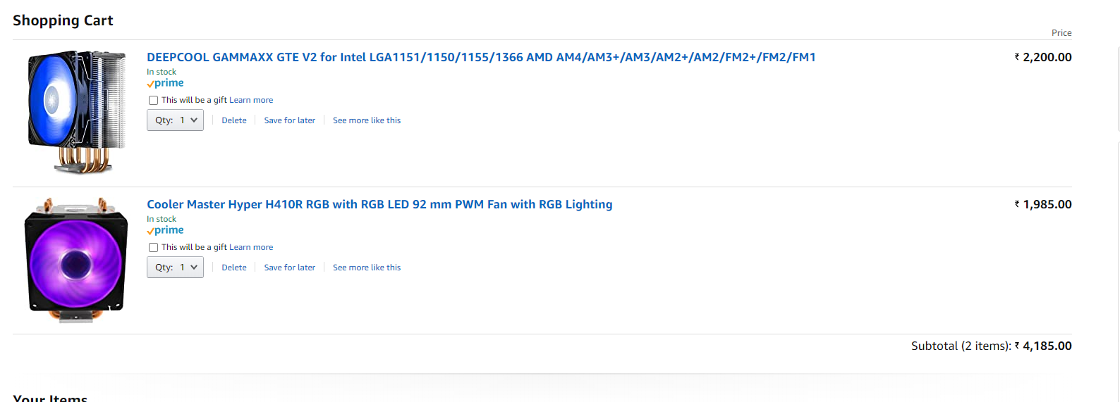Click the DEEPCOOL GAMMAXX cooler product image
Viewport: 1120px width, 402px height.
pyautogui.click(x=77, y=111)
